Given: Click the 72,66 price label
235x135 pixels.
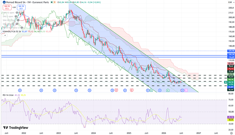Looking at the screenshot, I should pyautogui.click(x=231, y=71).
